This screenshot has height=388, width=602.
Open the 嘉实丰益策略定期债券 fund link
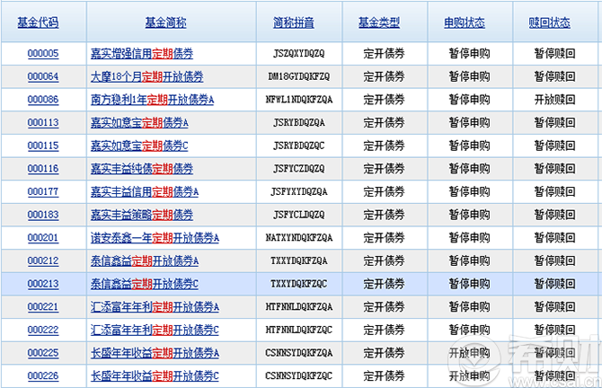pyautogui.click(x=142, y=215)
